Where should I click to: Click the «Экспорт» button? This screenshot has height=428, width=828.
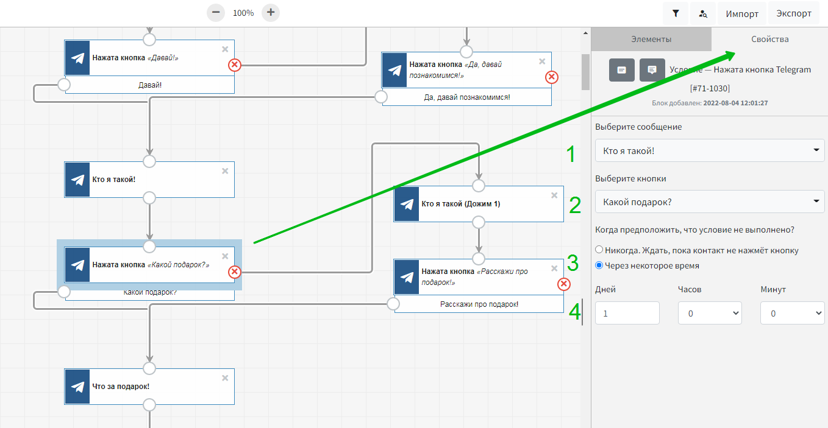coord(794,13)
